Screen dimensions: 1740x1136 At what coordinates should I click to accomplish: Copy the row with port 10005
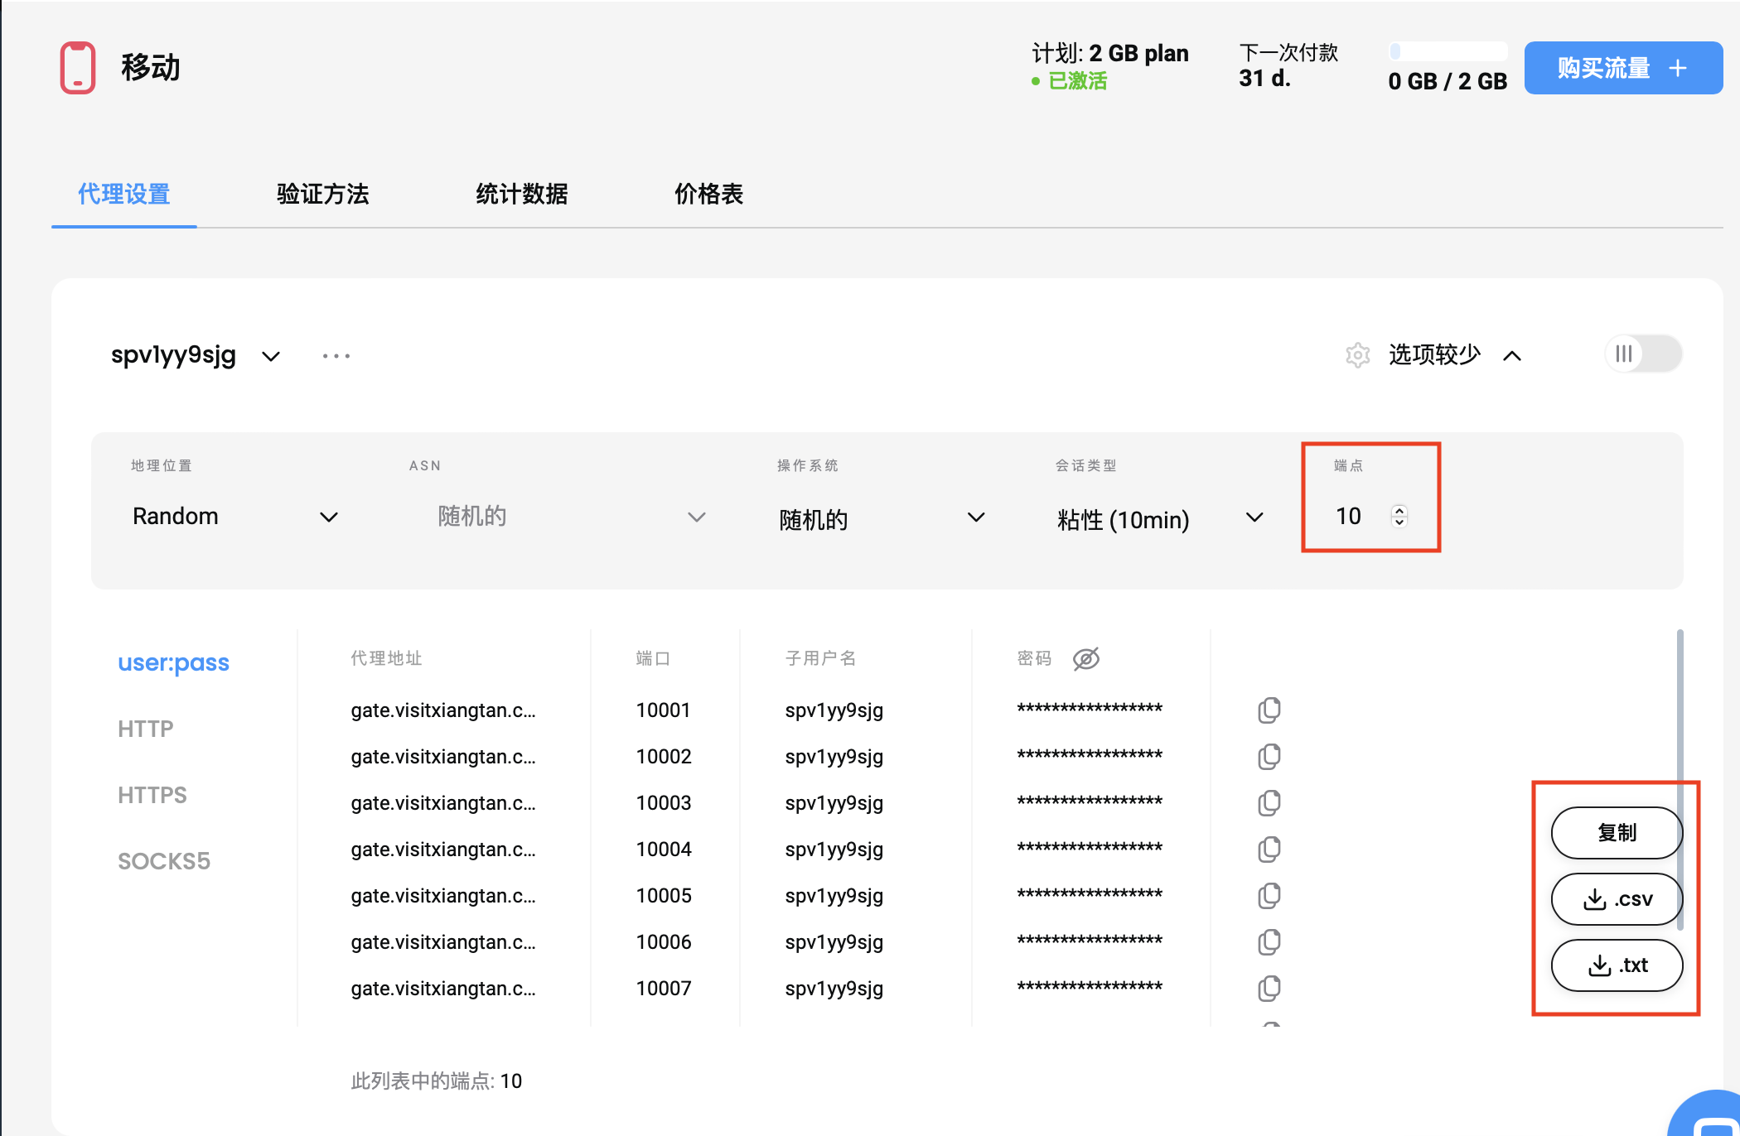click(1269, 896)
